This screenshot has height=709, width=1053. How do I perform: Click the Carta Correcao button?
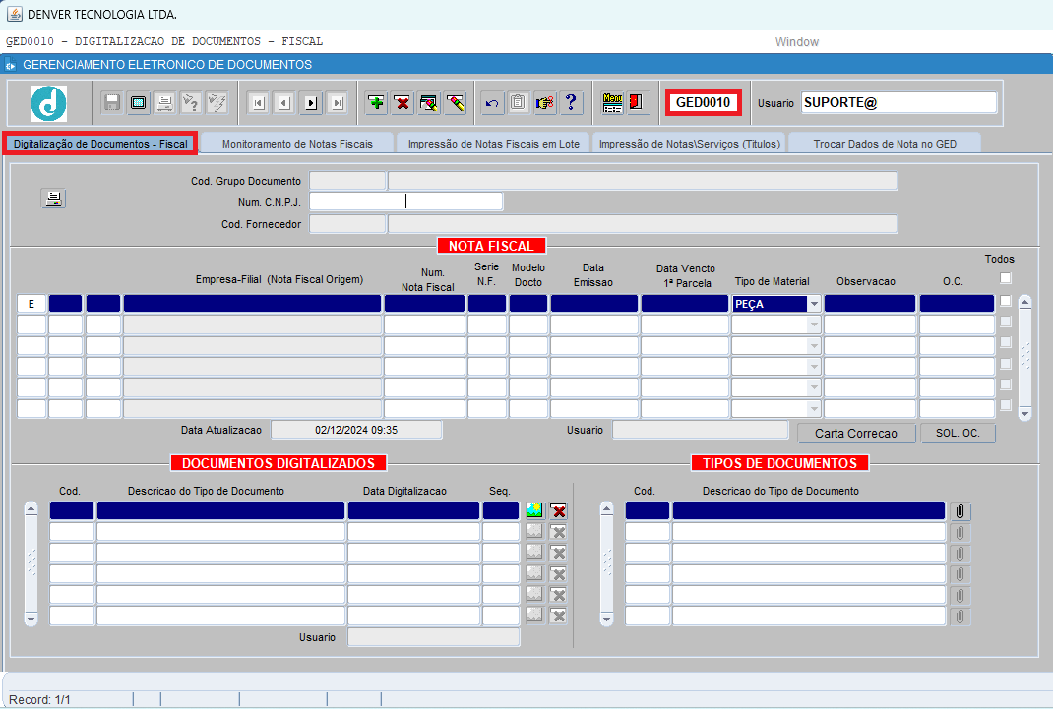[856, 434]
